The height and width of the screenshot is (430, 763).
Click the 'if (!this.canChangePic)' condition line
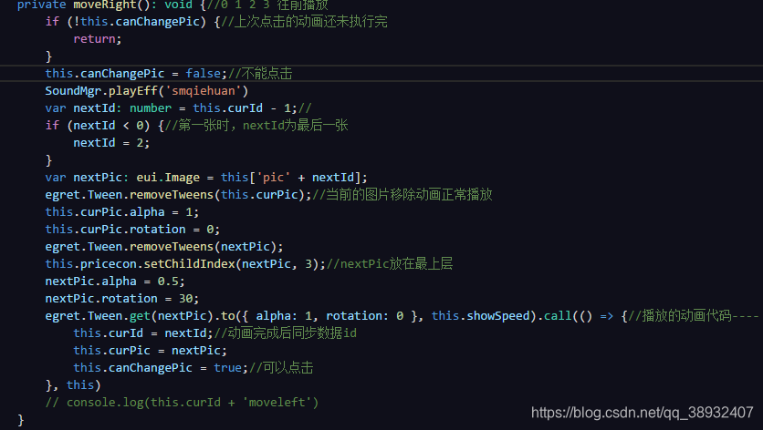click(x=216, y=21)
